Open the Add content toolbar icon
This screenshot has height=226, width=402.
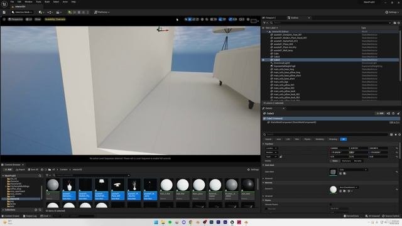click(41, 12)
